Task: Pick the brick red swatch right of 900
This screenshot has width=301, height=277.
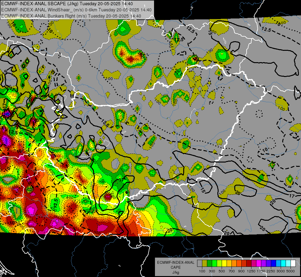Action: 244,263
